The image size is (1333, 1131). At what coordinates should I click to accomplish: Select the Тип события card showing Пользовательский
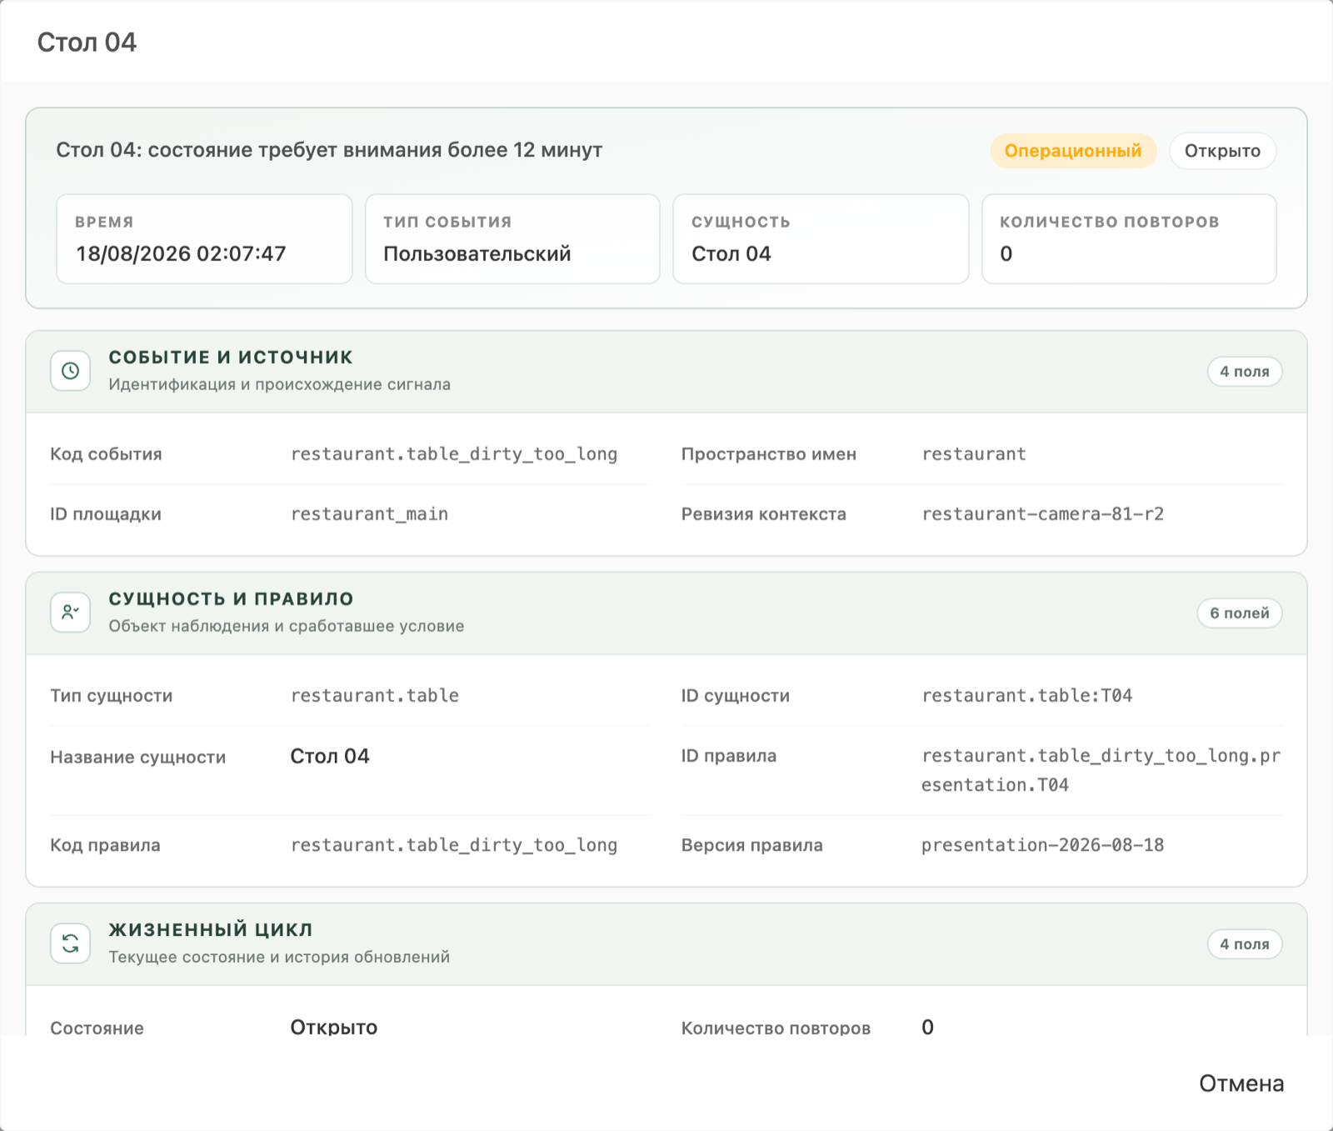click(512, 239)
